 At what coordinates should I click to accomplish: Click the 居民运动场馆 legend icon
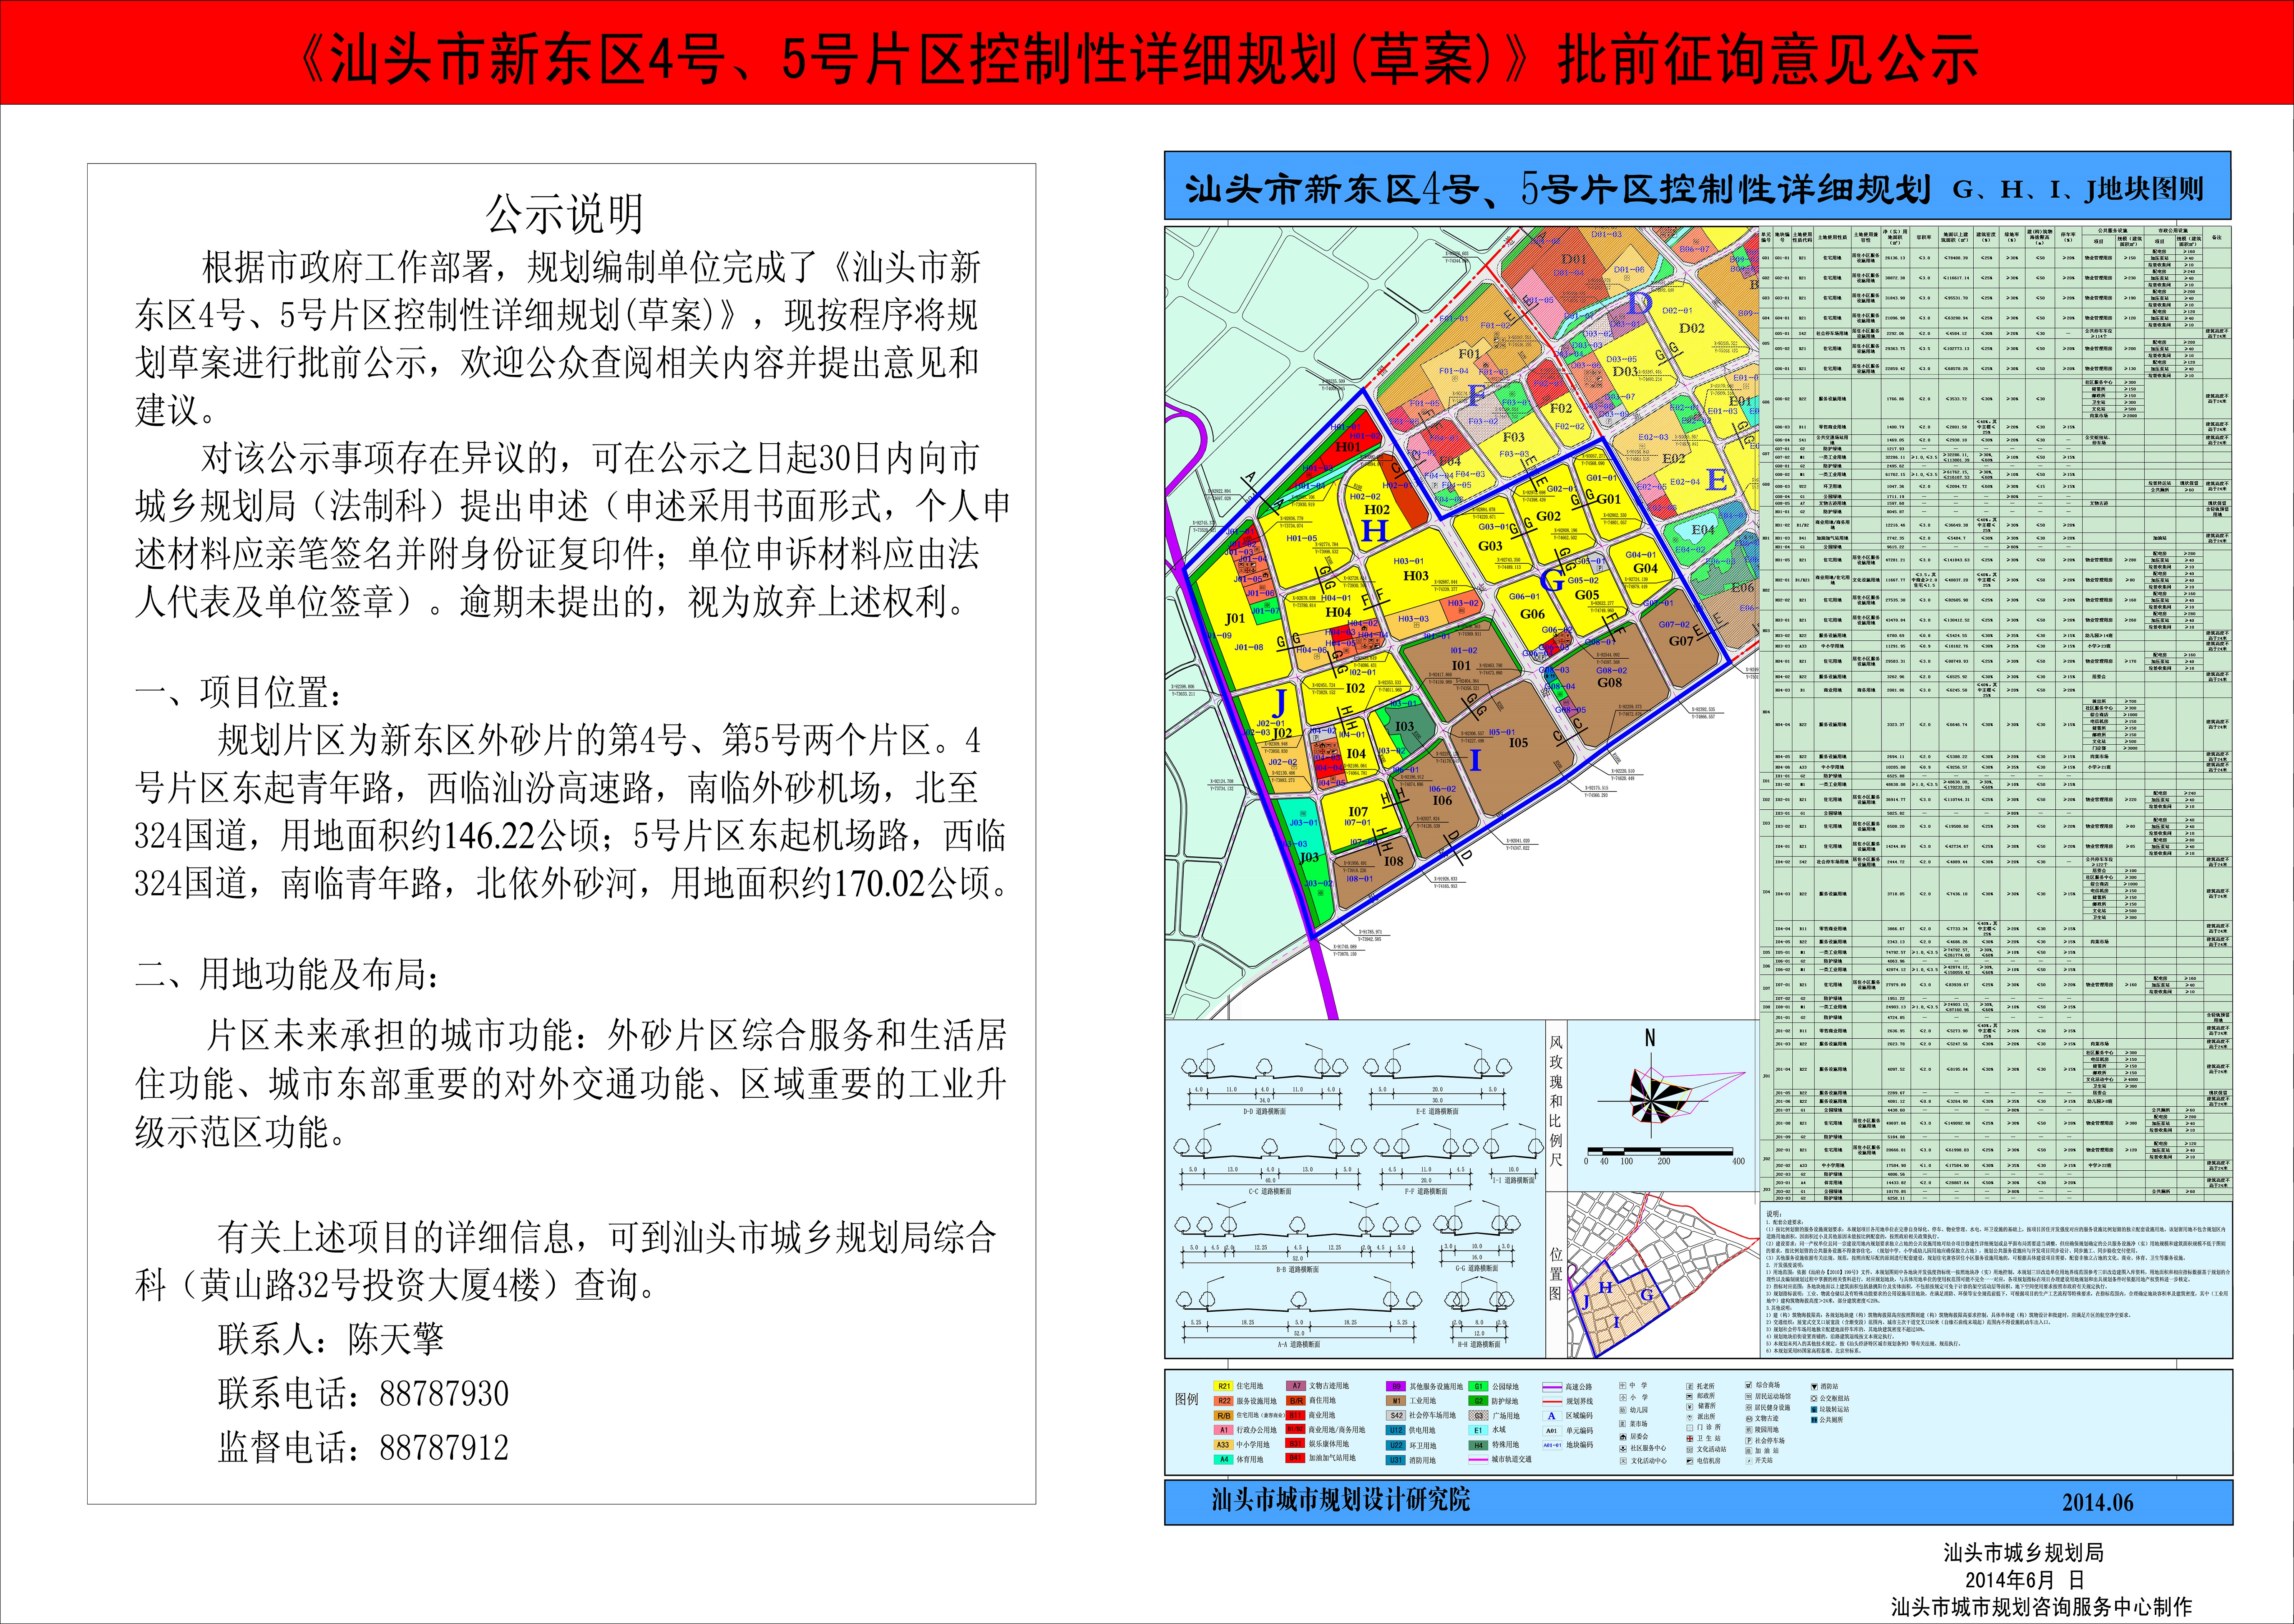point(1749,1397)
